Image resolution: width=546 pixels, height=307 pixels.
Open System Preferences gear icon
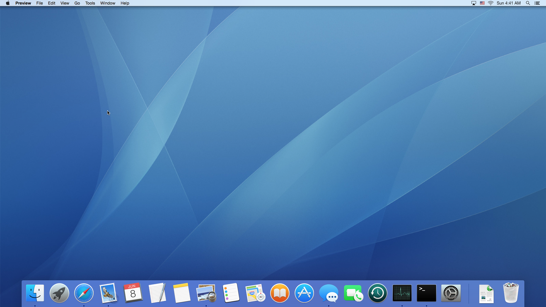[x=451, y=293]
